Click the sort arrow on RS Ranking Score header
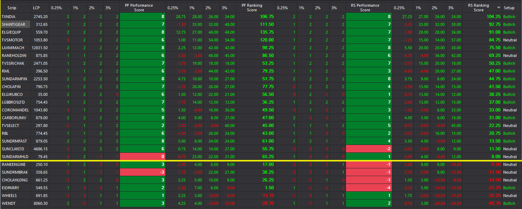522x209 pixels. (x=498, y=7)
